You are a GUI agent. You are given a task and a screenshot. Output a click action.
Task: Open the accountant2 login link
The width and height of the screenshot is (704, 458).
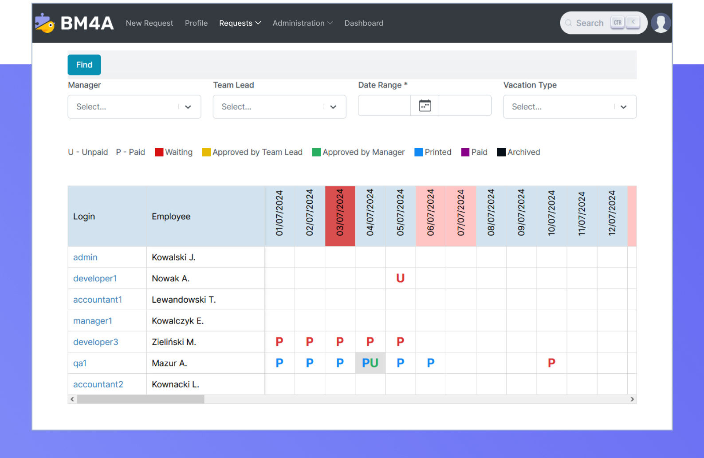98,384
